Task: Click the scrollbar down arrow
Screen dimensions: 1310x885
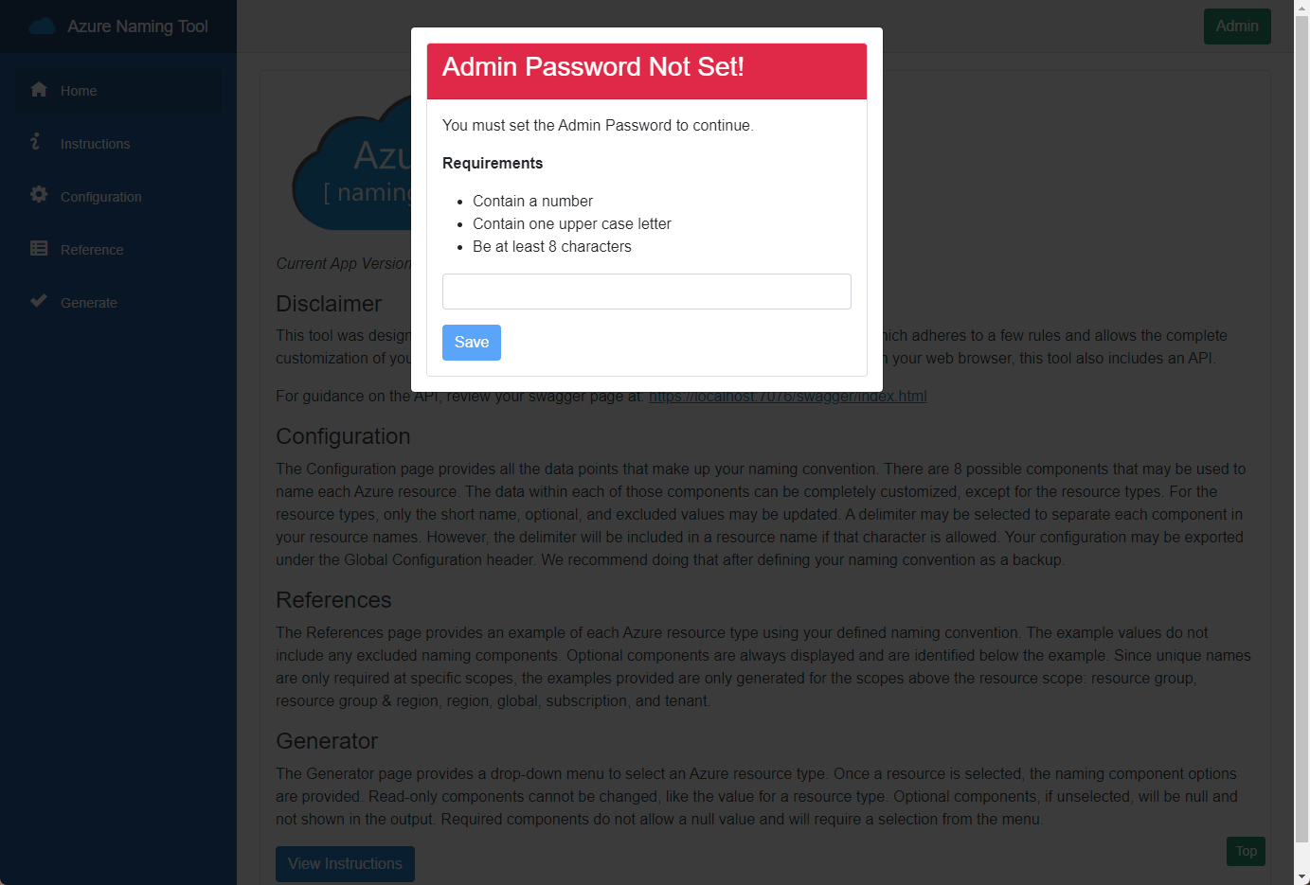Action: click(1301, 877)
